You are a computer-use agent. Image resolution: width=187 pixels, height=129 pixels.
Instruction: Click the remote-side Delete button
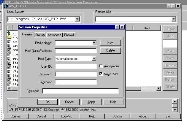[170, 73]
